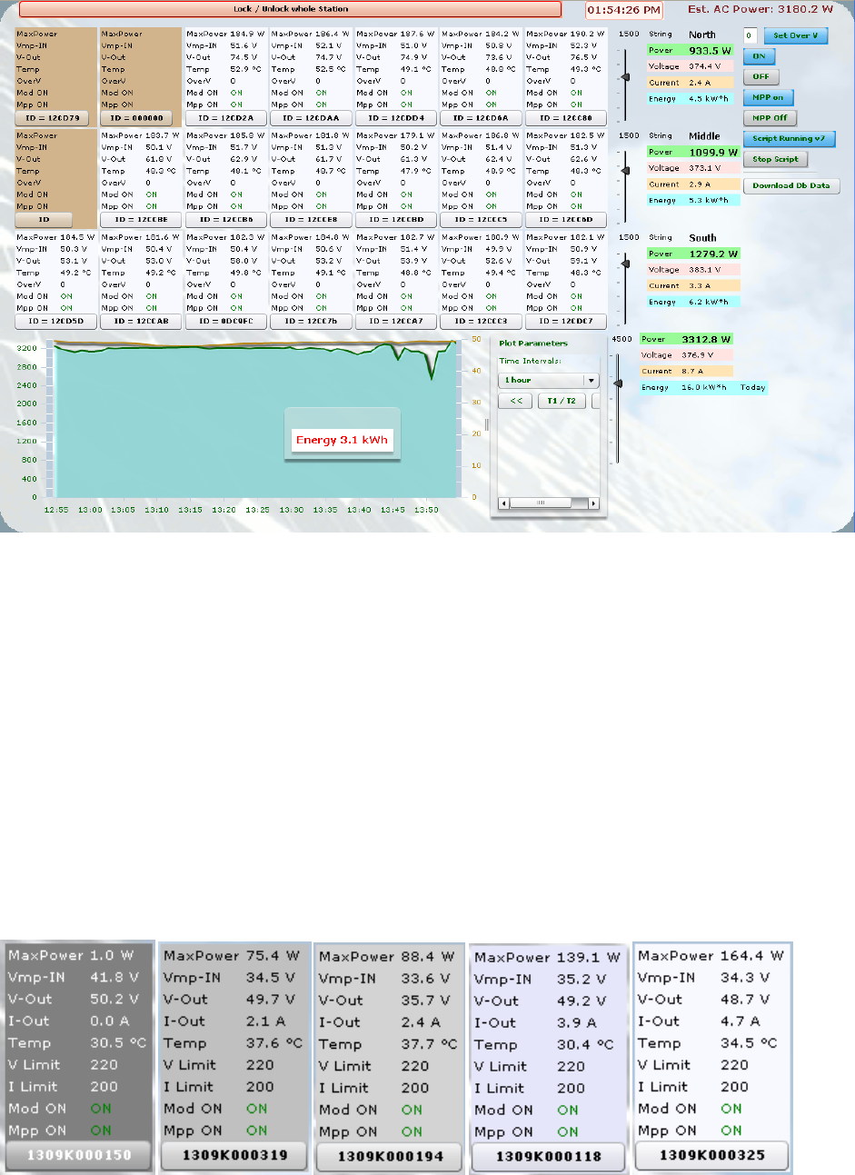Click the Set Over V button

[x=795, y=35]
